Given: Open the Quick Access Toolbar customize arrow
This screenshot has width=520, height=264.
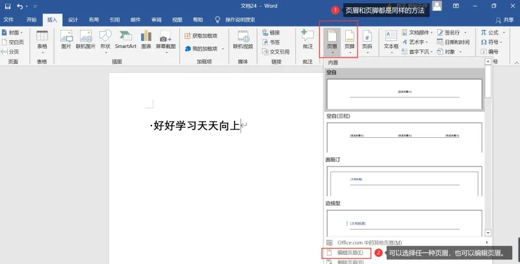Looking at the screenshot, I should [35, 7].
